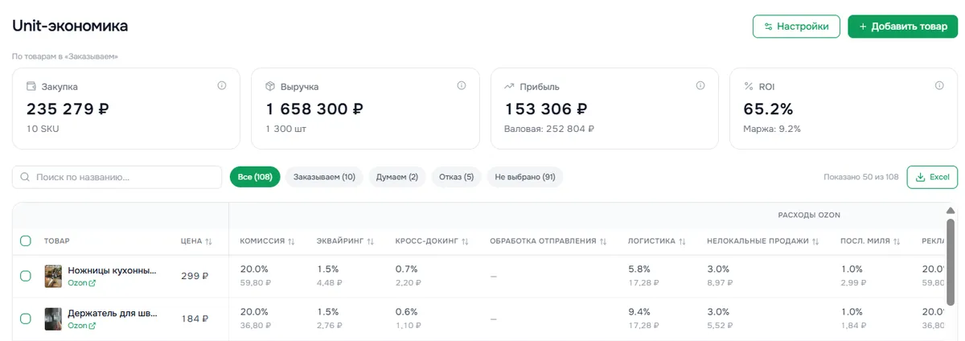Viewport: 965px width, 341px height.
Task: Focus the Поиск по названию search field
Action: click(117, 177)
